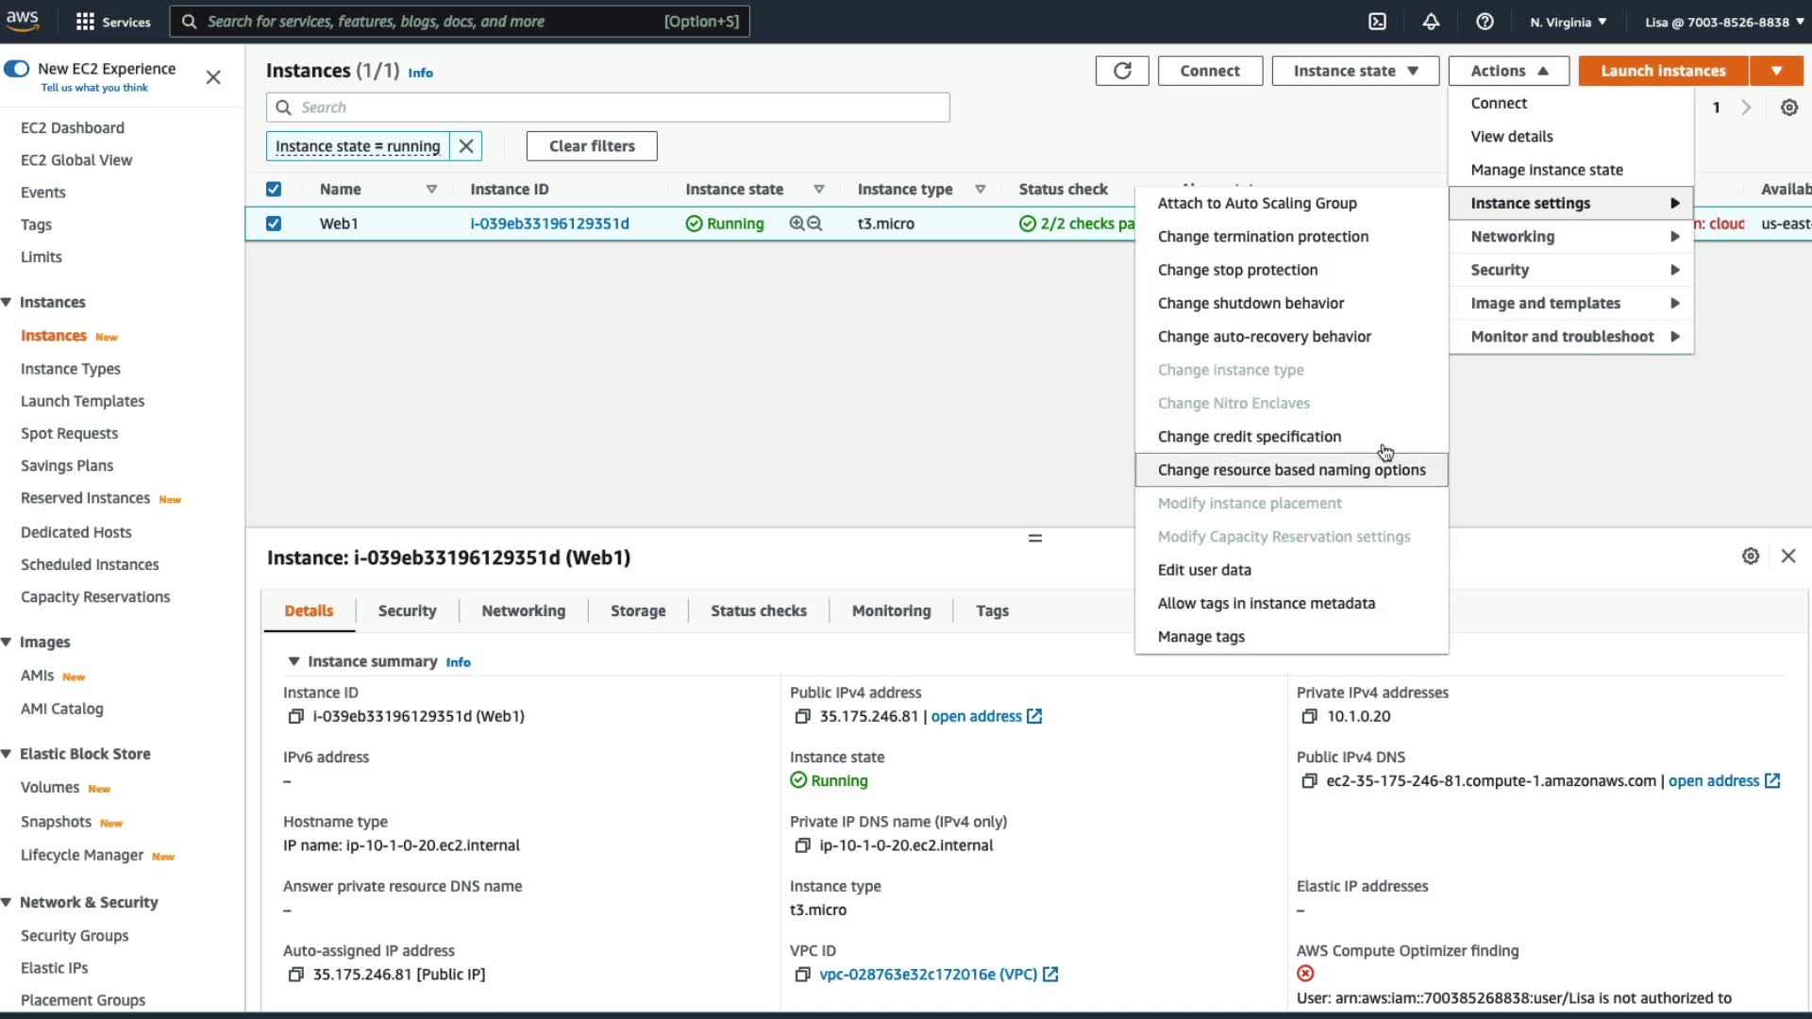Image resolution: width=1812 pixels, height=1019 pixels.
Task: Click the refresh instances button
Action: coord(1121,71)
